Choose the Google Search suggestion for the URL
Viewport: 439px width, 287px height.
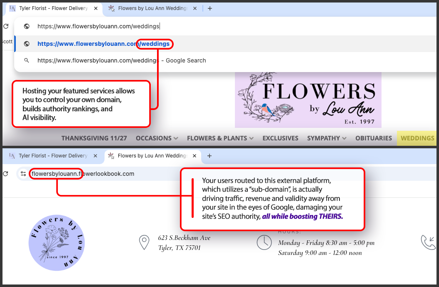(x=225, y=60)
